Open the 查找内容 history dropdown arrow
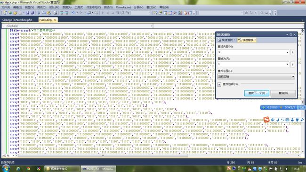 287,52
